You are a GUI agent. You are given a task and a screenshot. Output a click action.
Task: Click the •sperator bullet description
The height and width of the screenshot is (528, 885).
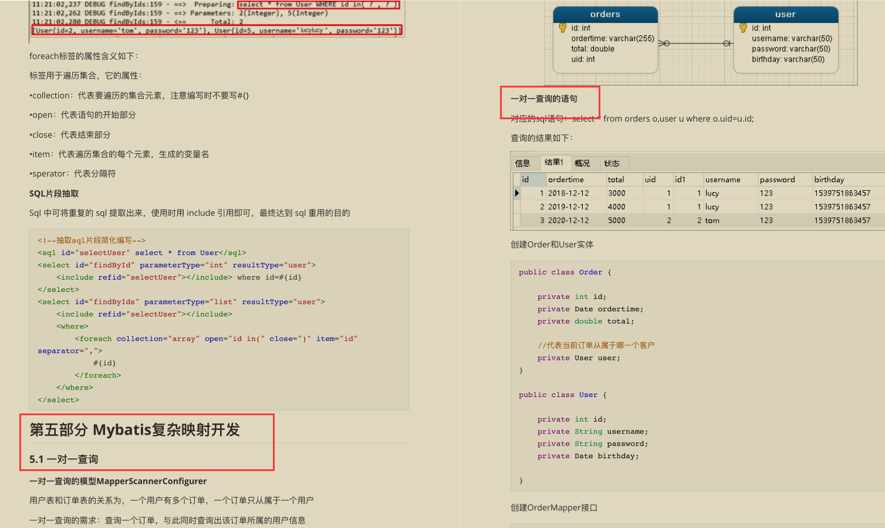[x=72, y=174]
